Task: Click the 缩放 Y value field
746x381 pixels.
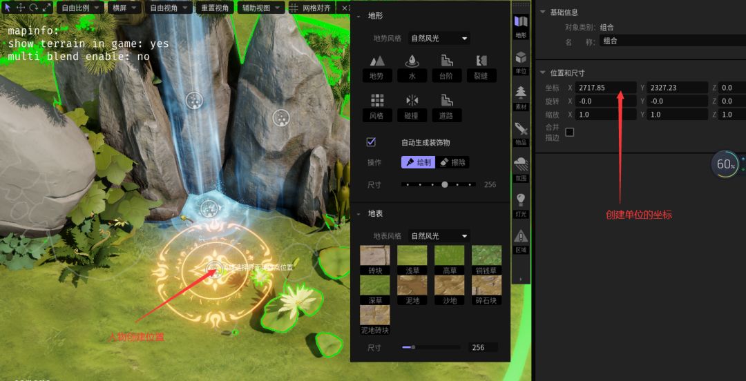Action: [x=678, y=114]
